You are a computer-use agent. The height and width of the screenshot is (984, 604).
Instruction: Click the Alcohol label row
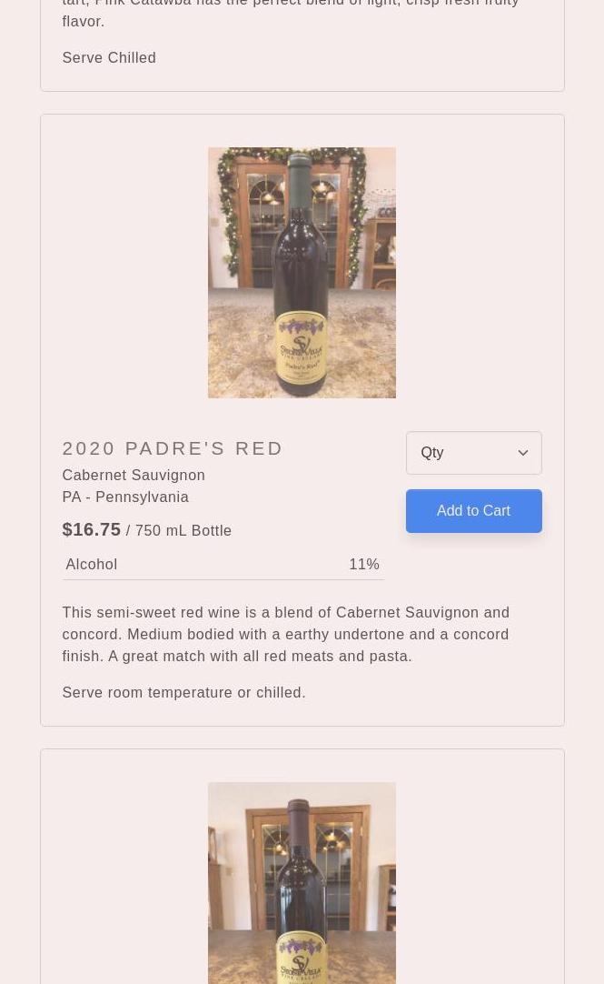coord(92,564)
